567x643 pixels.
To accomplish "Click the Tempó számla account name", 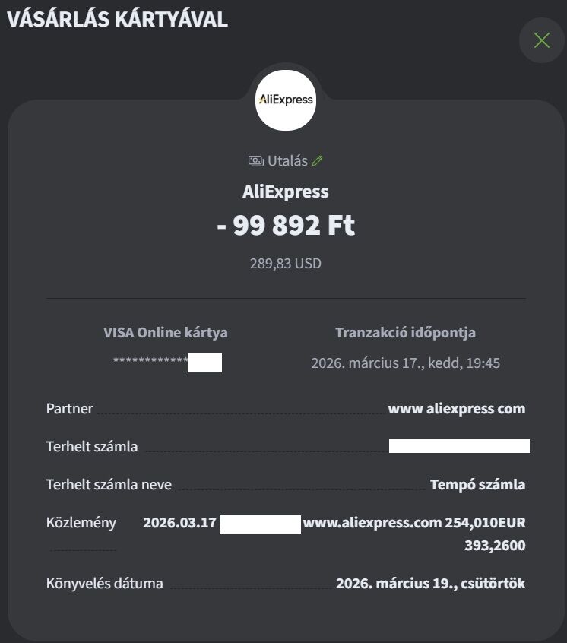I will point(477,484).
